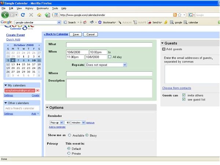Image resolution: width=220 pixels, height=165 pixels.
Task: Click the toolbar icon right of Search divider
Action: click(x=85, y=22)
